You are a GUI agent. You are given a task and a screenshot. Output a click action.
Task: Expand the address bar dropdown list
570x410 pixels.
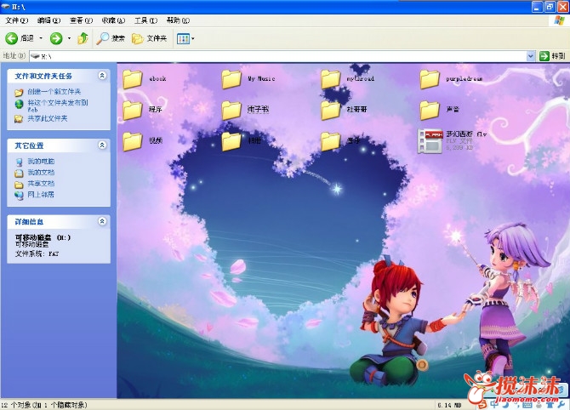tap(531, 56)
